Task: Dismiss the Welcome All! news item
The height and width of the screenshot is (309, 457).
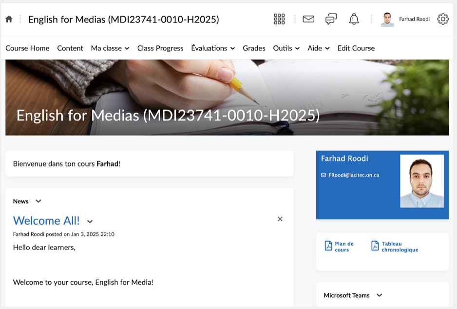Action: pos(280,219)
